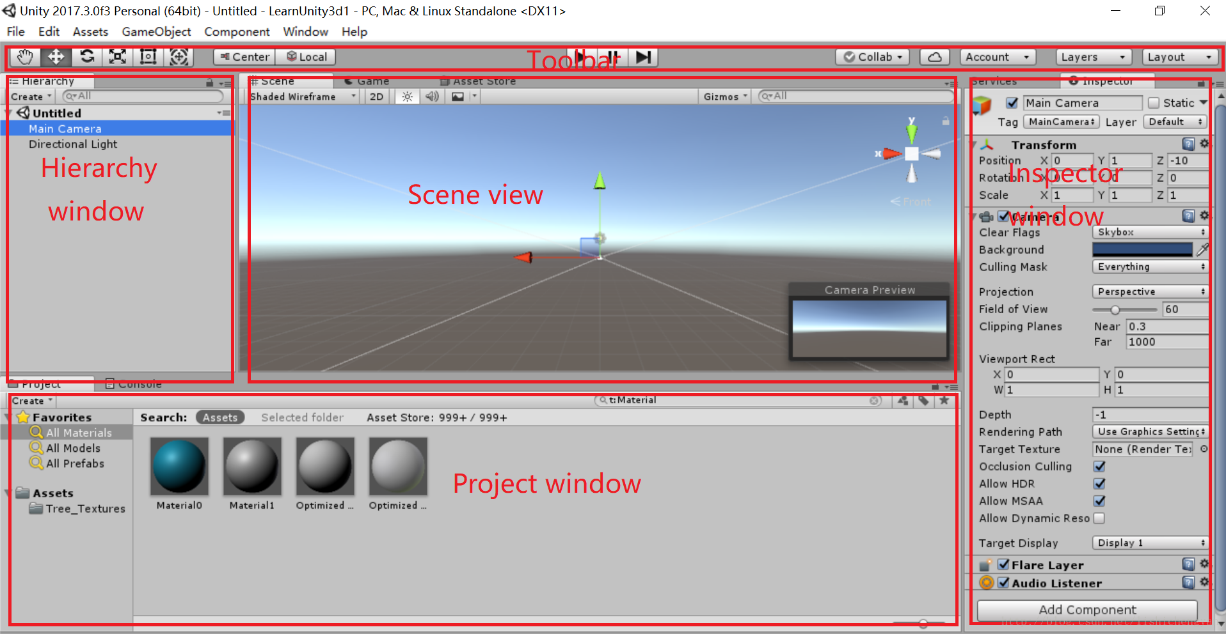
Task: Open the Account dropdown
Action: point(998,57)
